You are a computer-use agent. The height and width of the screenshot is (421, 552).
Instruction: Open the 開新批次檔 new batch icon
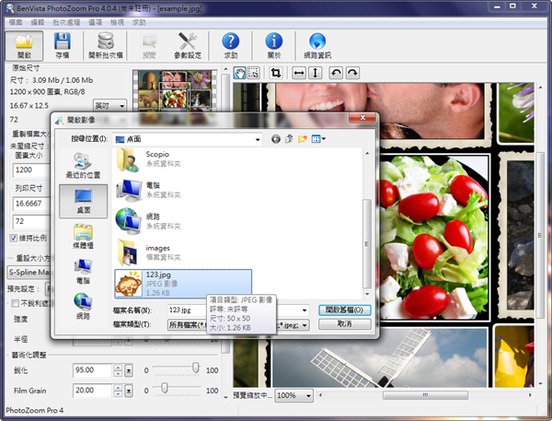105,46
